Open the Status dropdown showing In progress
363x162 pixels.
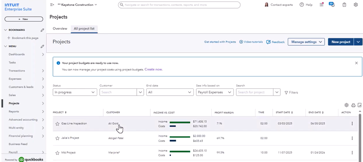(x=75, y=92)
